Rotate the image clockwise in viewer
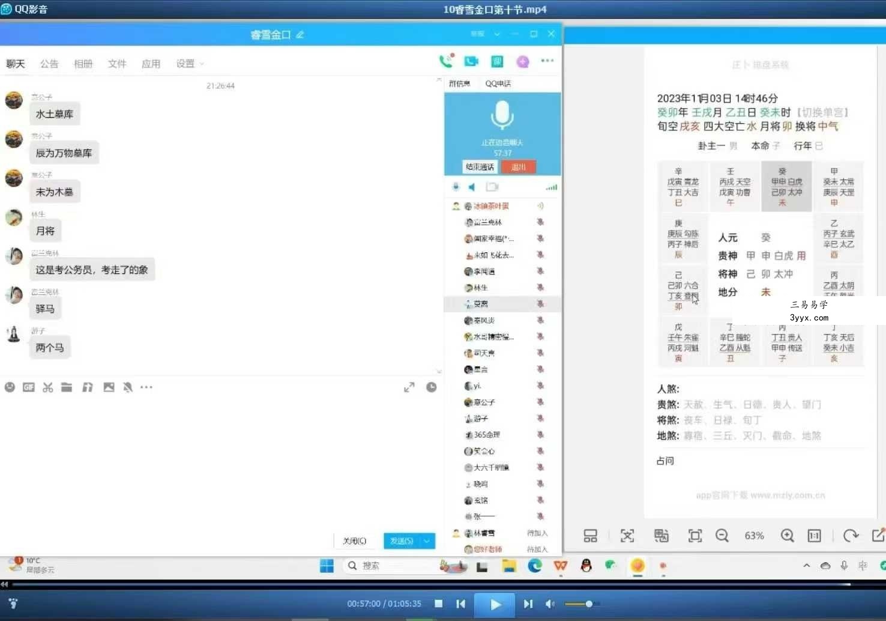This screenshot has height=621, width=886. pyautogui.click(x=851, y=536)
